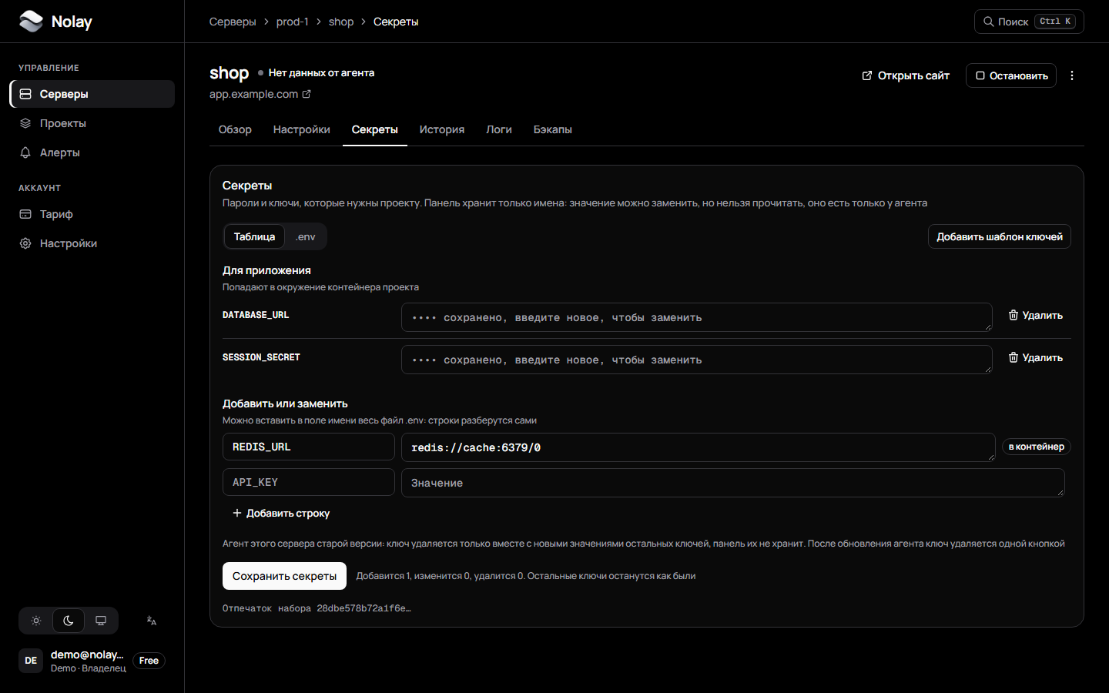Click Остановить button

tap(1011, 75)
